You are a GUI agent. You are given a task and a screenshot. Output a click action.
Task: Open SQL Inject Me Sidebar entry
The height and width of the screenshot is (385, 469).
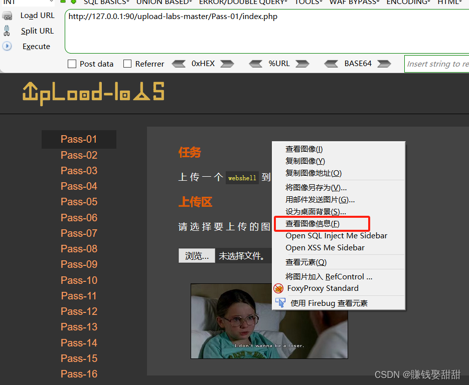pos(339,235)
